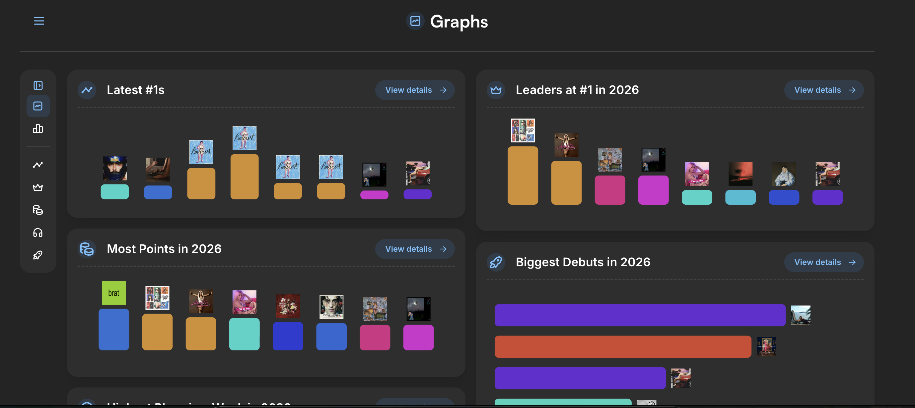Image resolution: width=915 pixels, height=408 pixels.
Task: Select the night-sky cover in Most Points chart
Action: (418, 309)
